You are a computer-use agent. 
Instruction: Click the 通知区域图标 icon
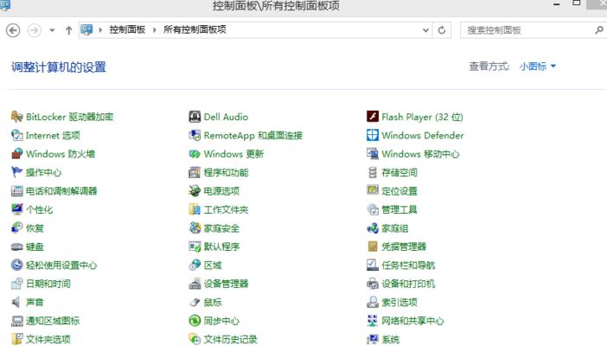point(16,321)
